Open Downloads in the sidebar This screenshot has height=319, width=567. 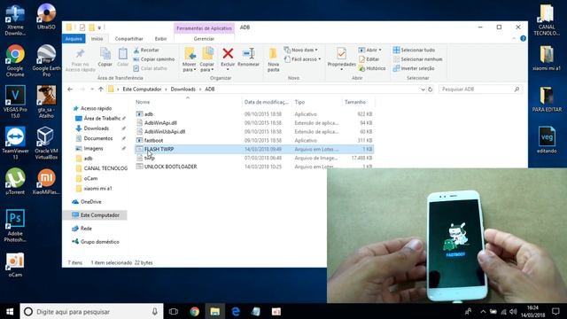[x=97, y=128]
